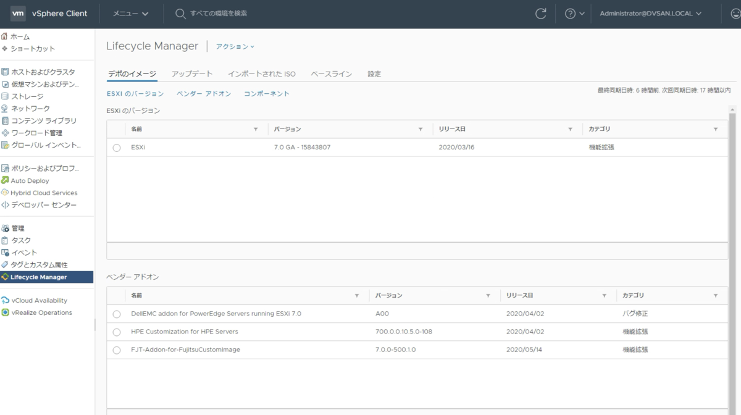741x415 pixels.
Task: Click the 仮想マシンおよびテン... icon
Action: (x=5, y=84)
